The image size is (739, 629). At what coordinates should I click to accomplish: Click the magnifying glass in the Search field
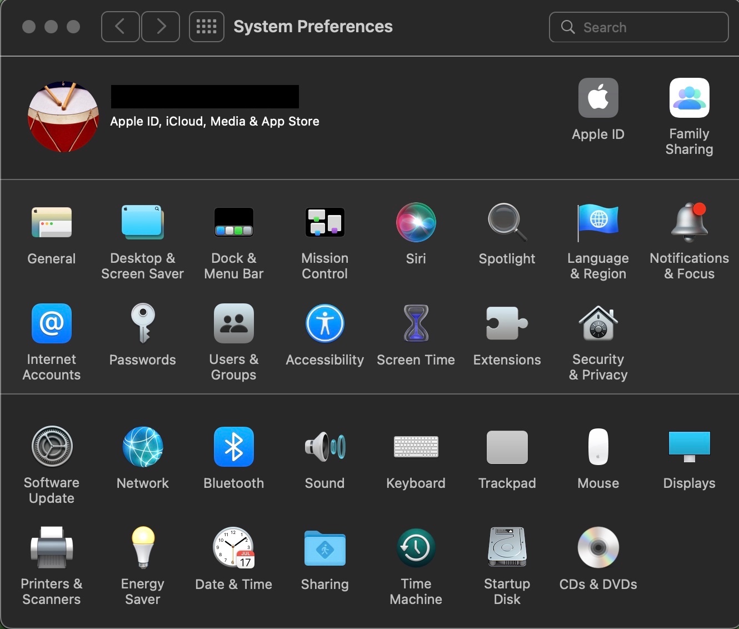[568, 27]
